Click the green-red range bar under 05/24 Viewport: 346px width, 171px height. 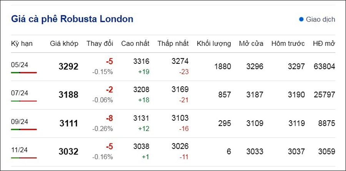pos(24,72)
